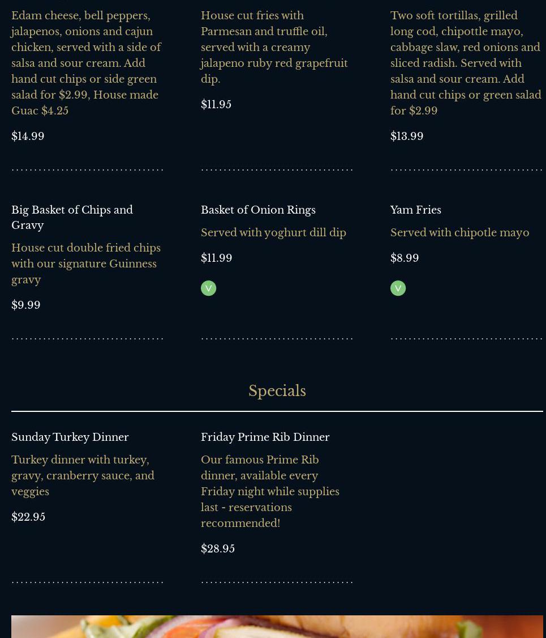This screenshot has height=638, width=546.
Task: Click the $8.99 yam fries price
Action: pos(405,258)
